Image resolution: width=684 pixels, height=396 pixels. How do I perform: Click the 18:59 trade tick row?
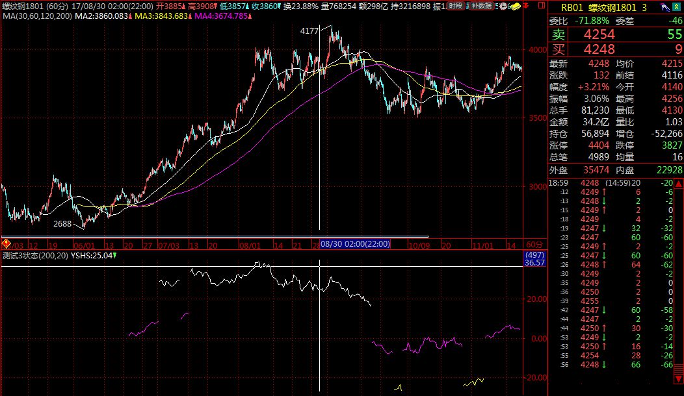click(611, 183)
